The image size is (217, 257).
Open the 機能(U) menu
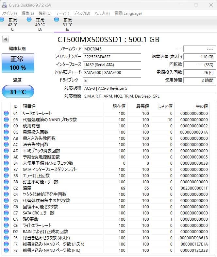coord(45,13)
